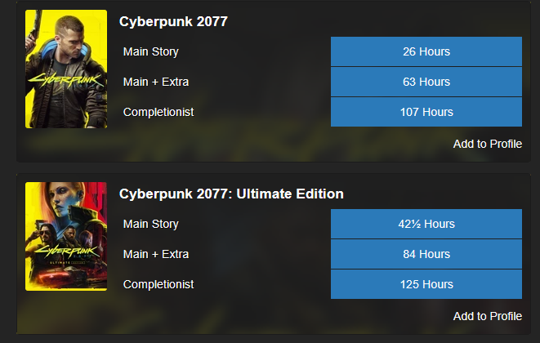Select the 84 Hours Main + Extra bar
The height and width of the screenshot is (343, 540).
426,254
